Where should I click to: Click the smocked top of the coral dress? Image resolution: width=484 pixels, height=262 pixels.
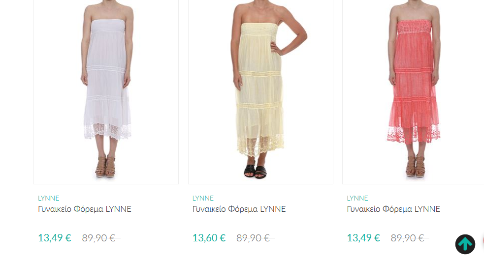click(x=415, y=27)
